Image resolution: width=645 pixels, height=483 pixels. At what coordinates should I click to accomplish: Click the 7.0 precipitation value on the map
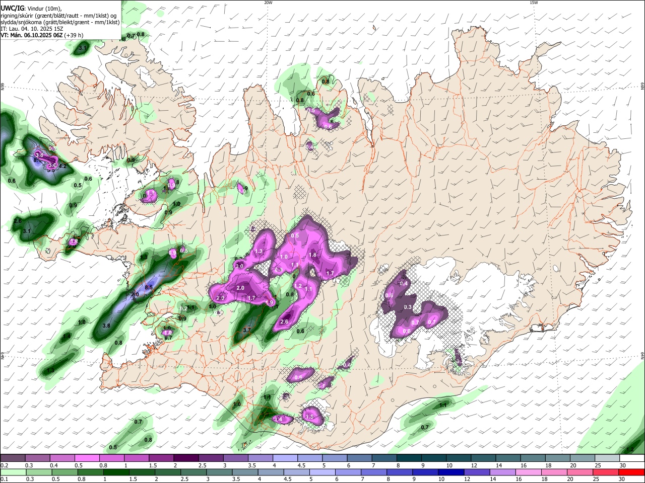pos(135,295)
